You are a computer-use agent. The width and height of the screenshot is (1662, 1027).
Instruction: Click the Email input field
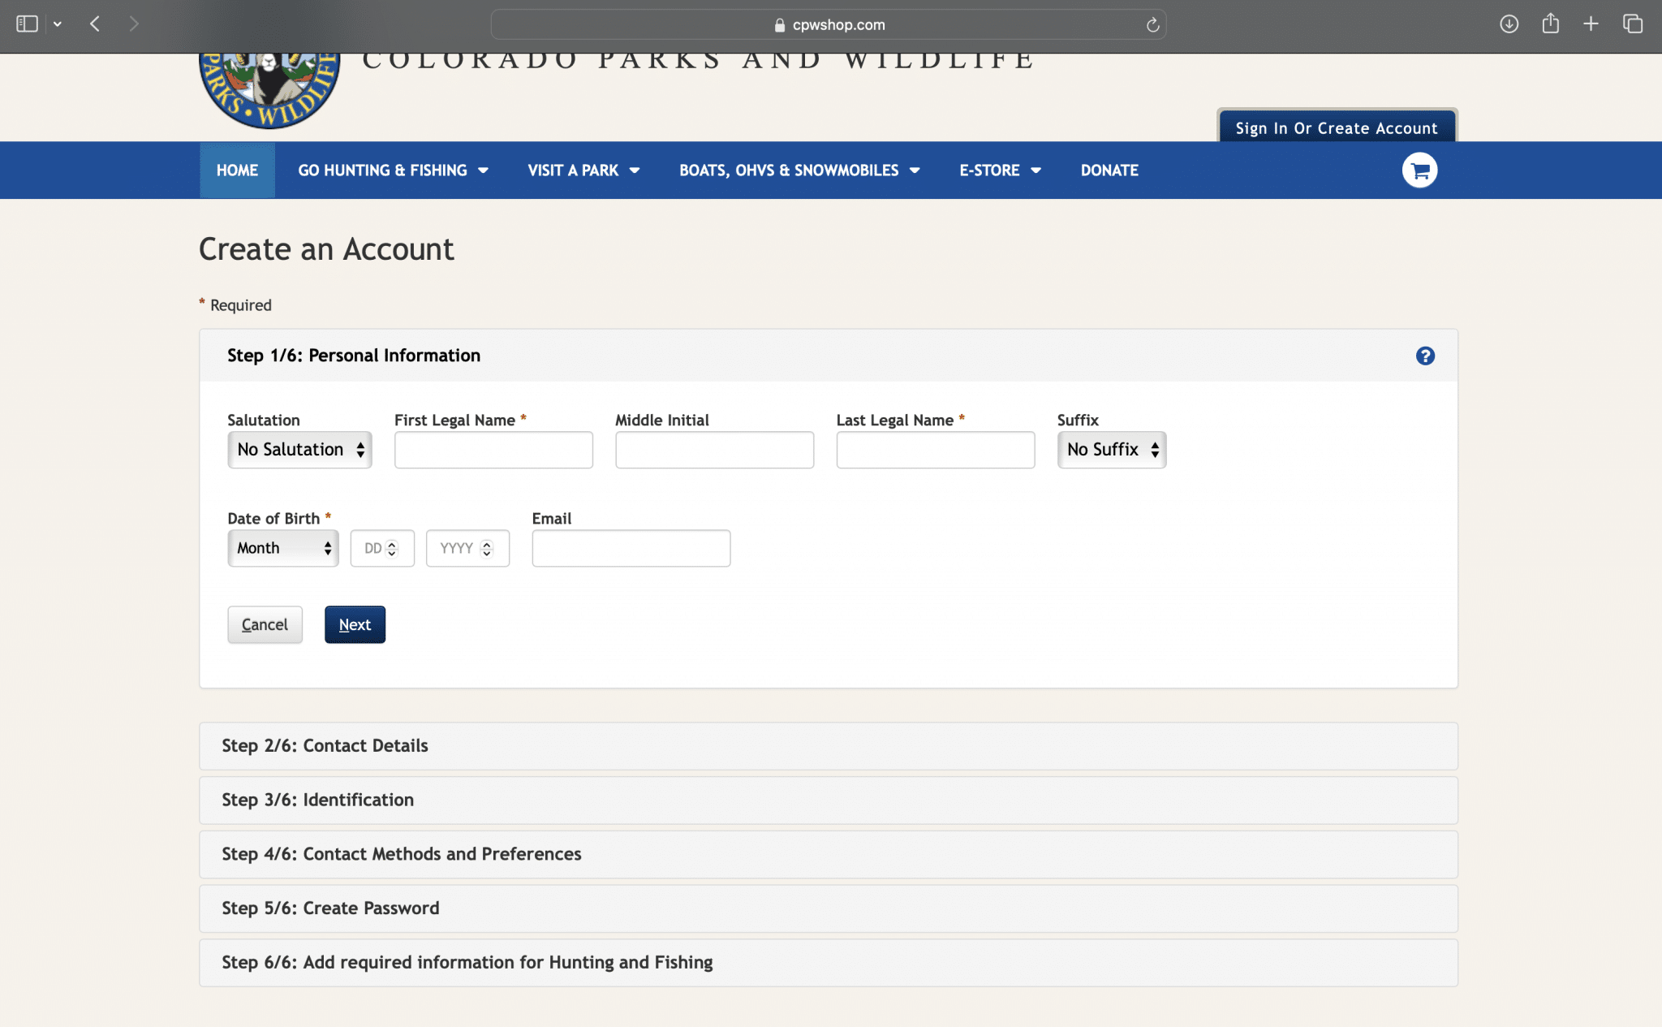coord(631,548)
